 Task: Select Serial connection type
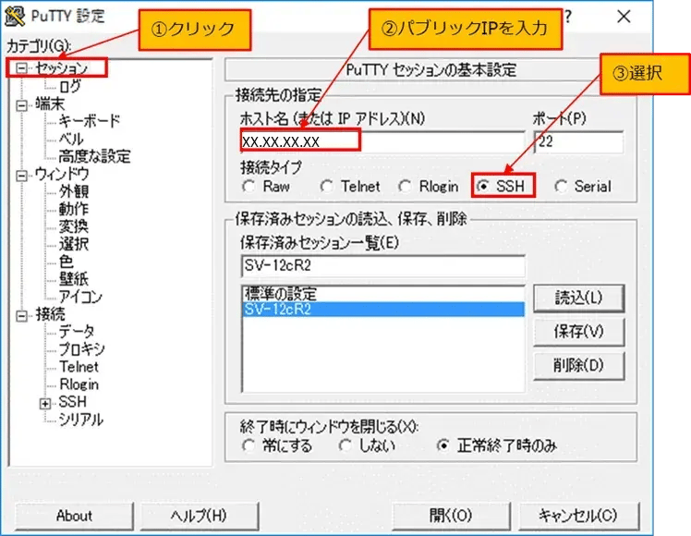pyautogui.click(x=561, y=187)
